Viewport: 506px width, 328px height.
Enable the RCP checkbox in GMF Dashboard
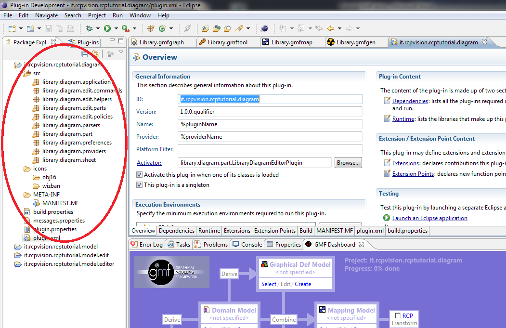tap(397, 315)
